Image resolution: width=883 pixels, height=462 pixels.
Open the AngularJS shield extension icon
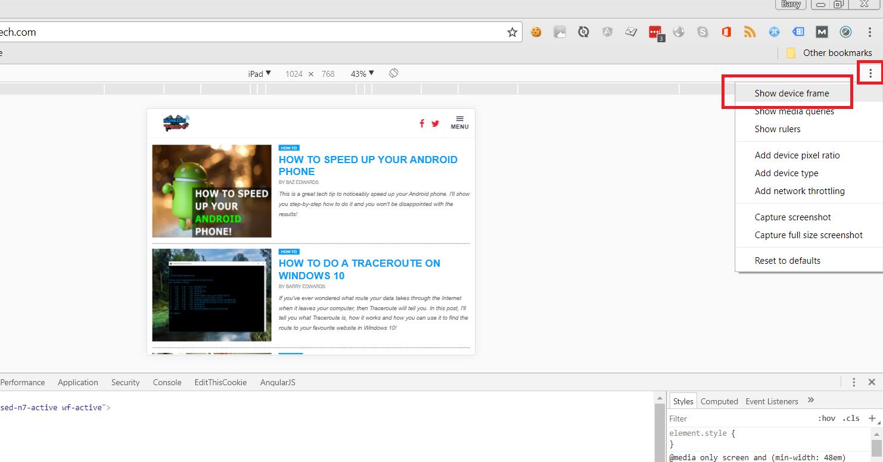[607, 32]
